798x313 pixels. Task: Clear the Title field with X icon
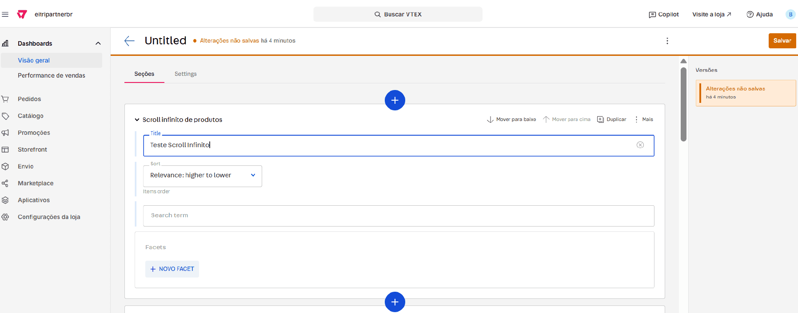[640, 145]
